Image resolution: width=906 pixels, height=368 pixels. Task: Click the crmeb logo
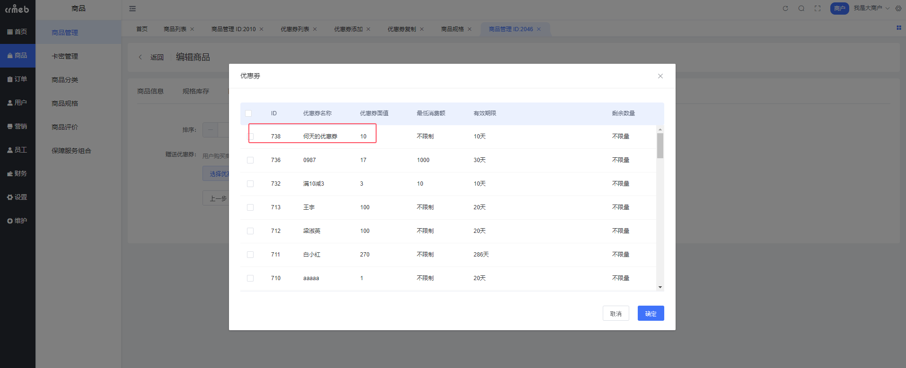coord(17,9)
